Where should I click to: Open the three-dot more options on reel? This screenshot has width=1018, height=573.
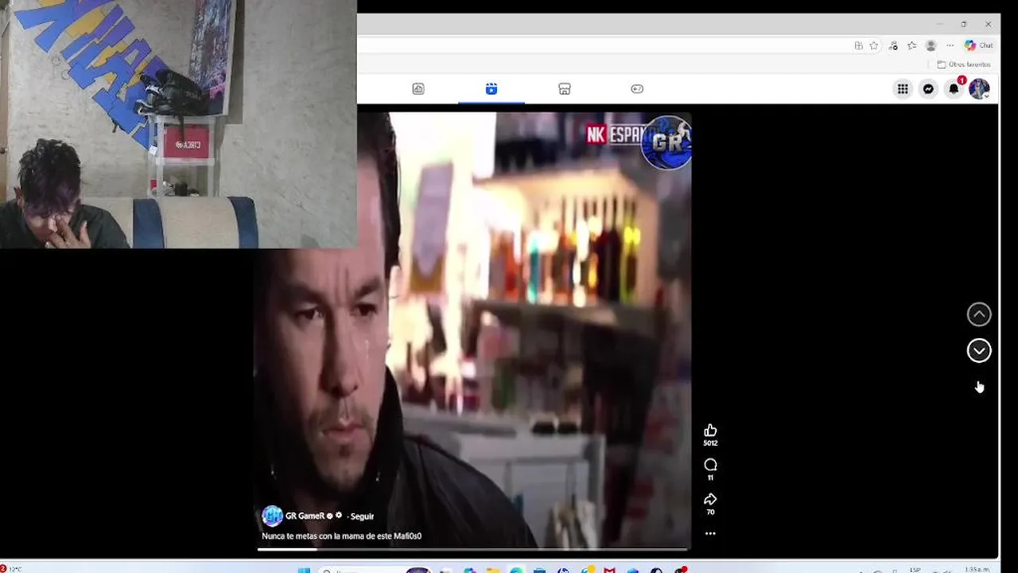[x=710, y=533]
